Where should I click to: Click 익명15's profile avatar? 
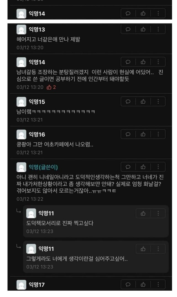(21, 102)
